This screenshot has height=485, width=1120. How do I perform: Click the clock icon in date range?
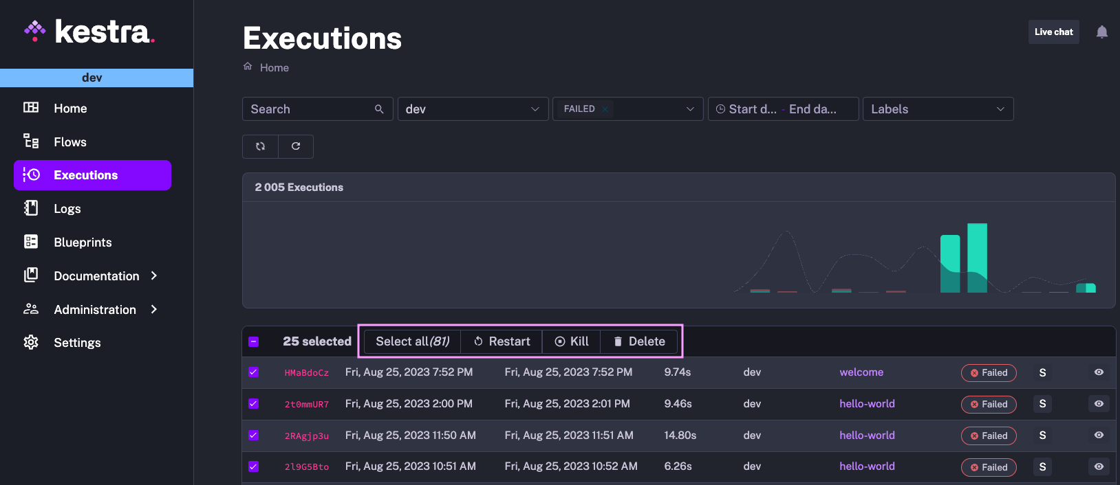click(720, 109)
